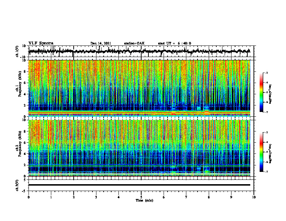Click the ch.3 flat voltage trace
Screen dimensions: 286x221
pos(139,185)
